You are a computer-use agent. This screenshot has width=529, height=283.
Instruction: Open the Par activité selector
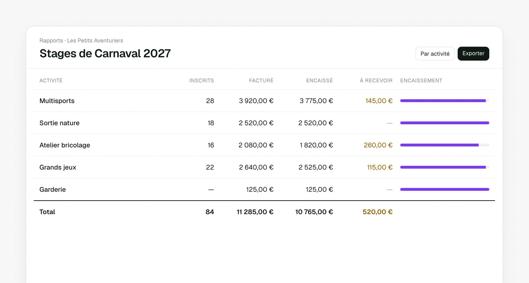[x=435, y=54]
